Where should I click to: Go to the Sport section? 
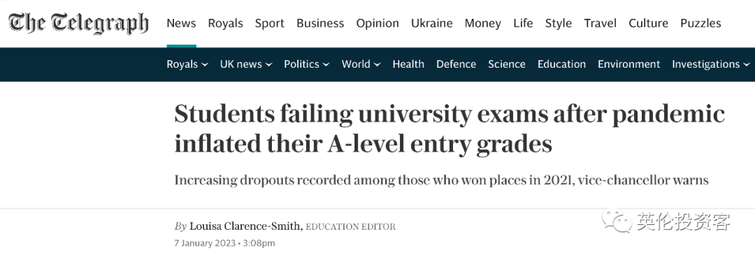[x=270, y=23]
